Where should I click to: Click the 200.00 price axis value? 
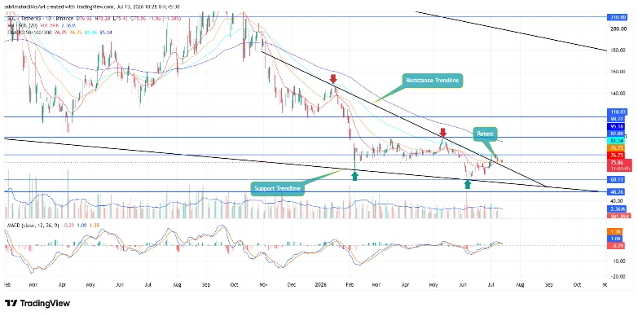(x=618, y=29)
